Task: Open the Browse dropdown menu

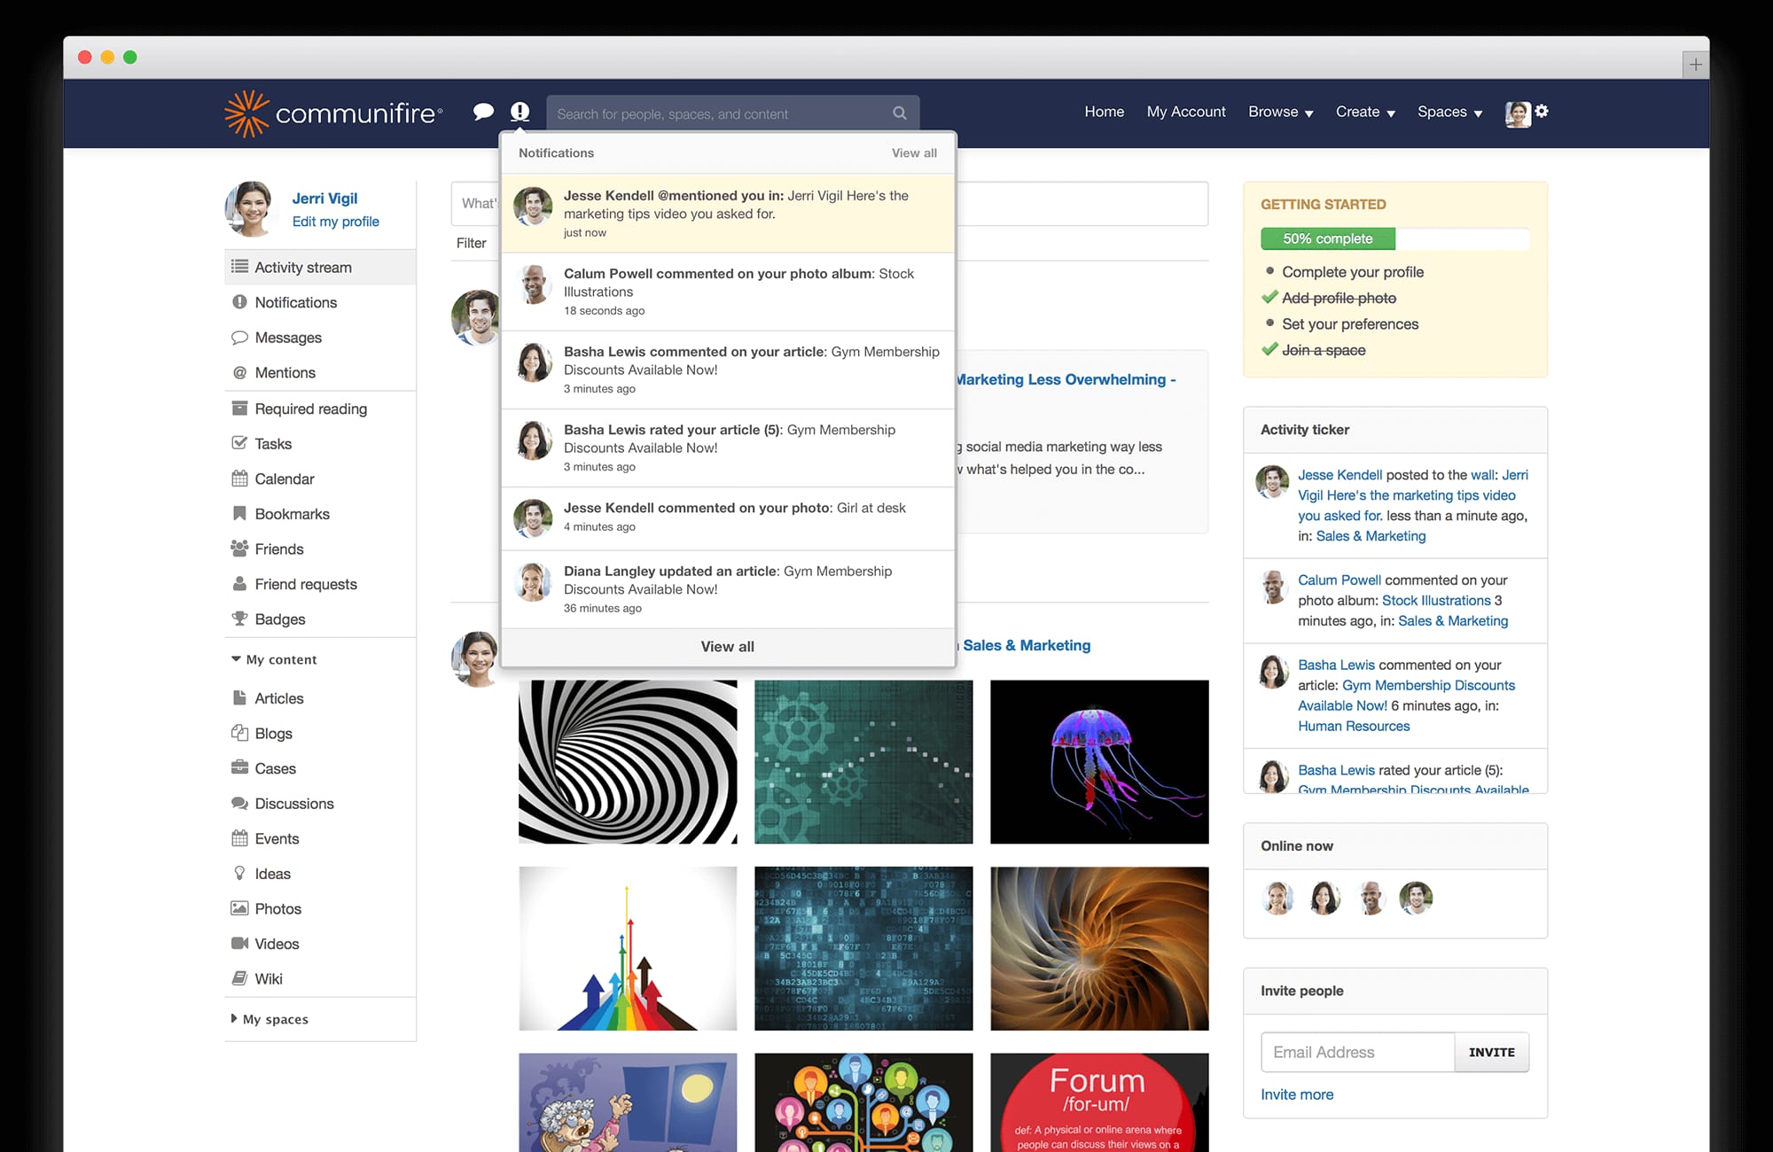Action: [x=1280, y=112]
